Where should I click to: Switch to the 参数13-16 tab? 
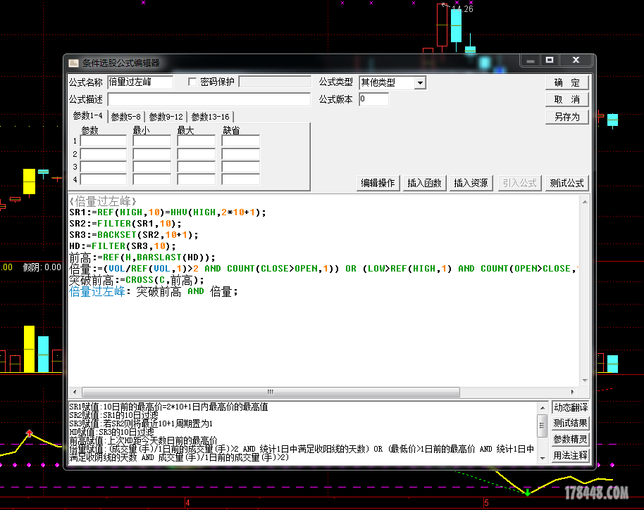(210, 117)
